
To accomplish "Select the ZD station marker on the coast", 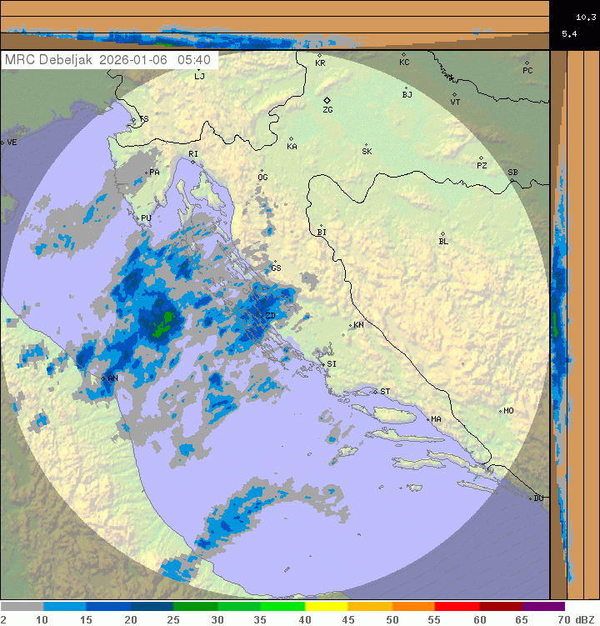I will 261,314.
